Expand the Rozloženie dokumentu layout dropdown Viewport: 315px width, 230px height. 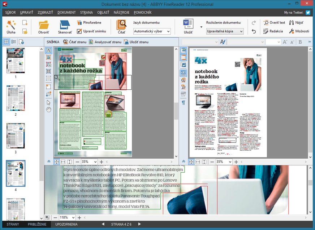point(225,31)
